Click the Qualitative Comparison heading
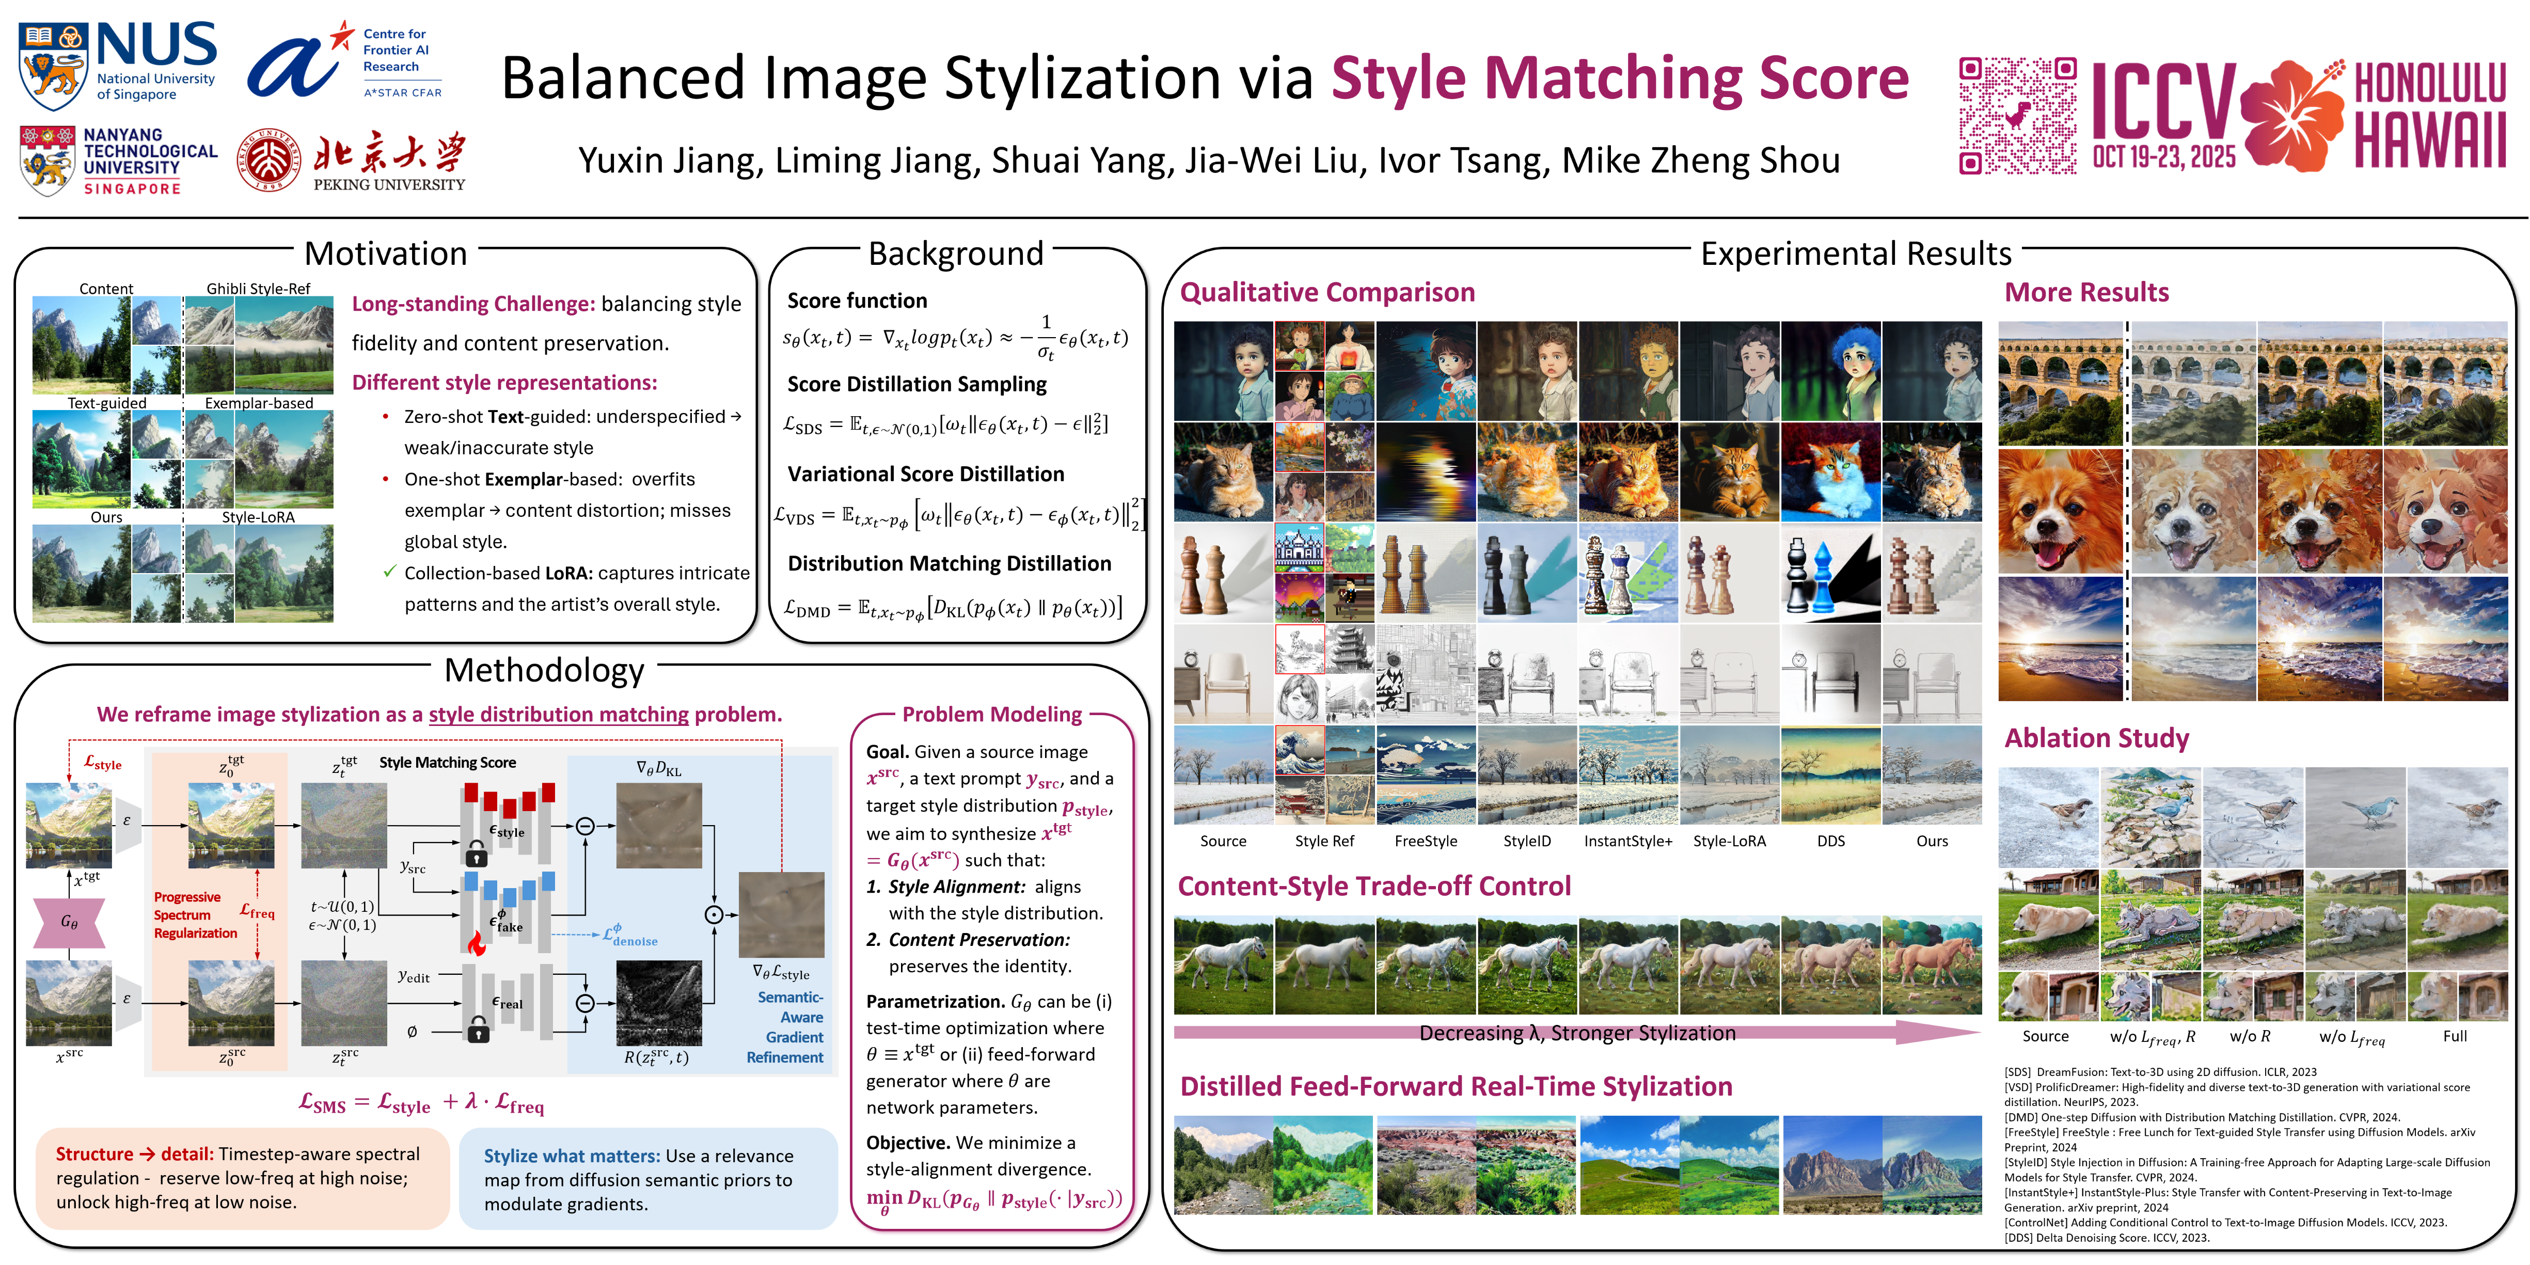This screenshot has width=2530, height=1265. click(x=1327, y=292)
